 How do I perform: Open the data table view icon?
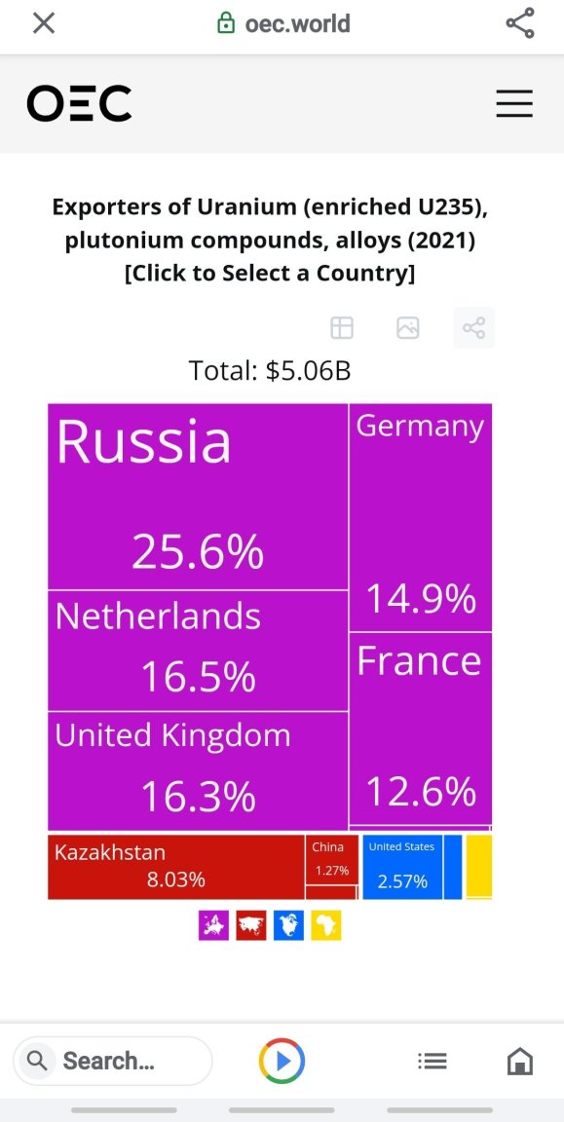click(342, 327)
